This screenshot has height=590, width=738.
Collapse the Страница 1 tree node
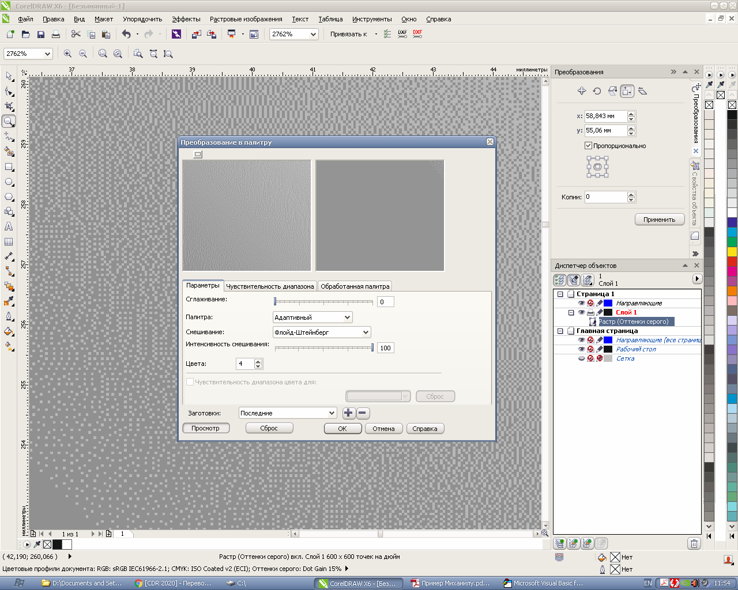[560, 294]
